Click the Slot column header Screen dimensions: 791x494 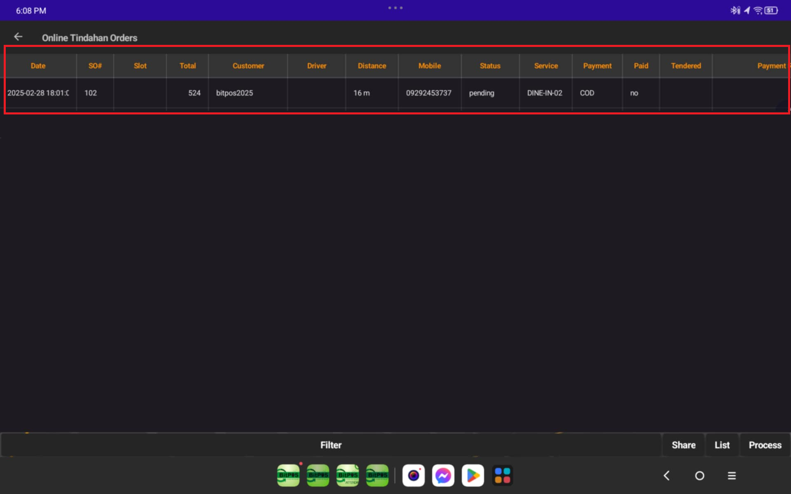140,66
